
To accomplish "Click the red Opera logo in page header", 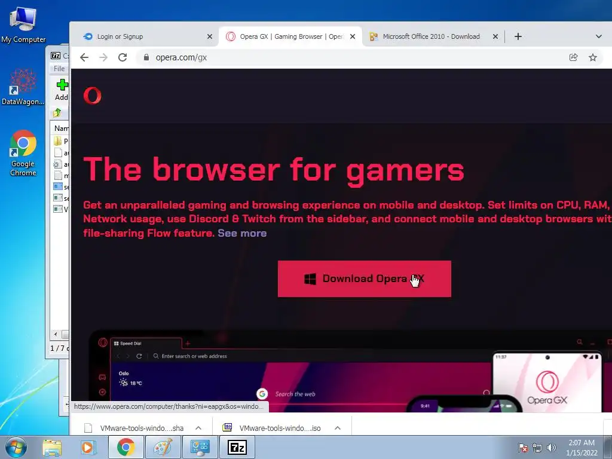I will [93, 96].
